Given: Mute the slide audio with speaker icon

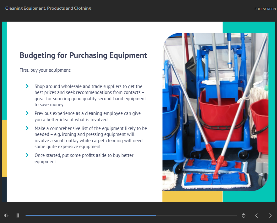Looking at the screenshot, I should (6, 215).
